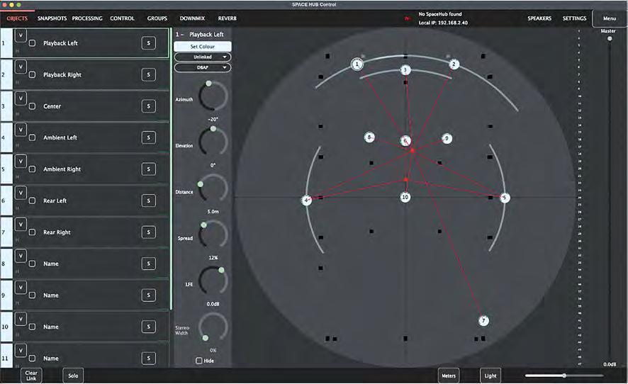This screenshot has height=384, width=628.
Task: Select object marker 5 on the right arc
Action: 505,198
